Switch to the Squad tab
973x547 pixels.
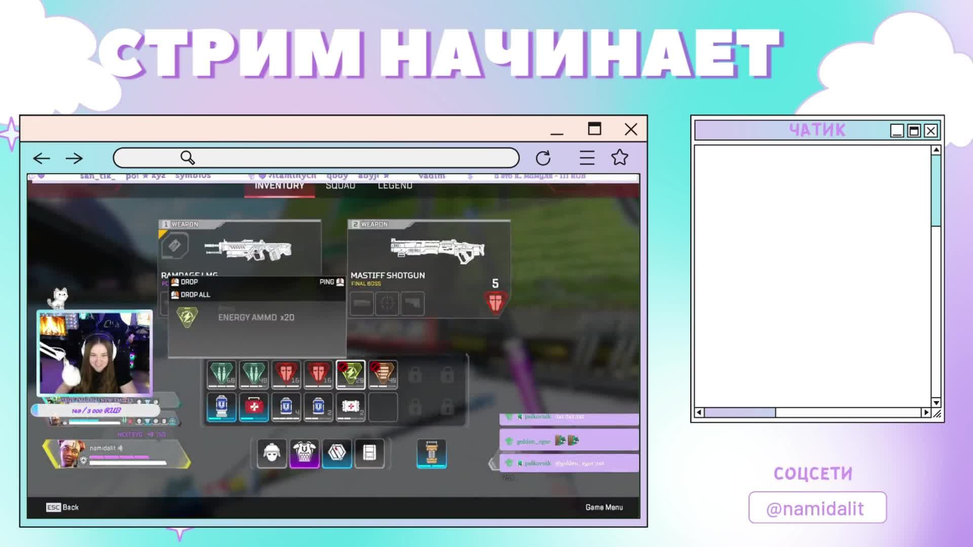click(340, 186)
